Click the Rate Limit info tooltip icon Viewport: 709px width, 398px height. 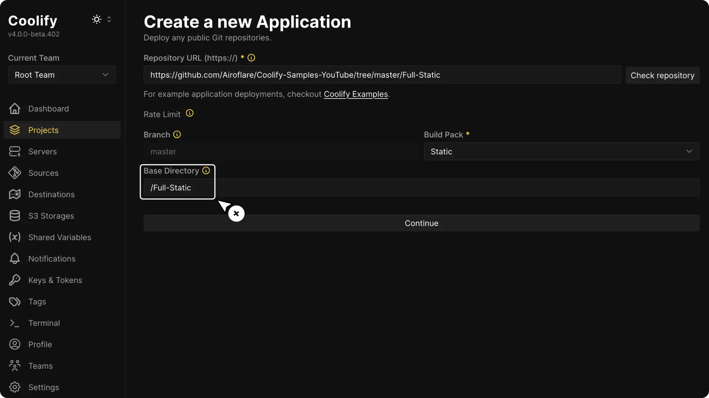pos(190,114)
